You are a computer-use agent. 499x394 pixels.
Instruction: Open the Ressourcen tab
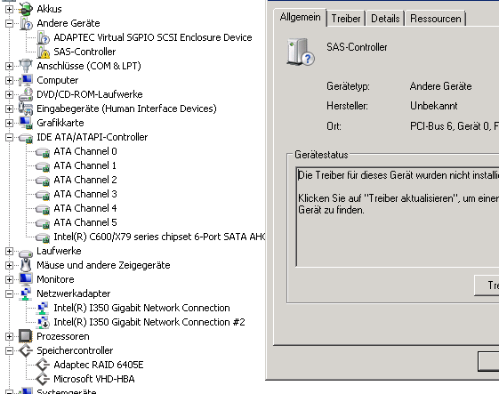tap(436, 19)
